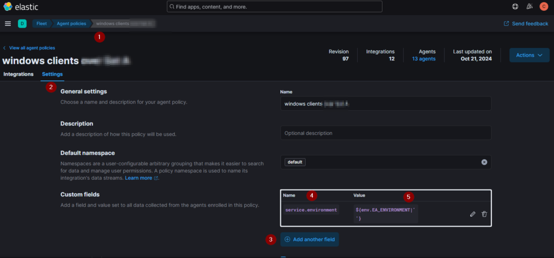Open the D space selector avatar
This screenshot has height=258, width=554.
click(22, 24)
